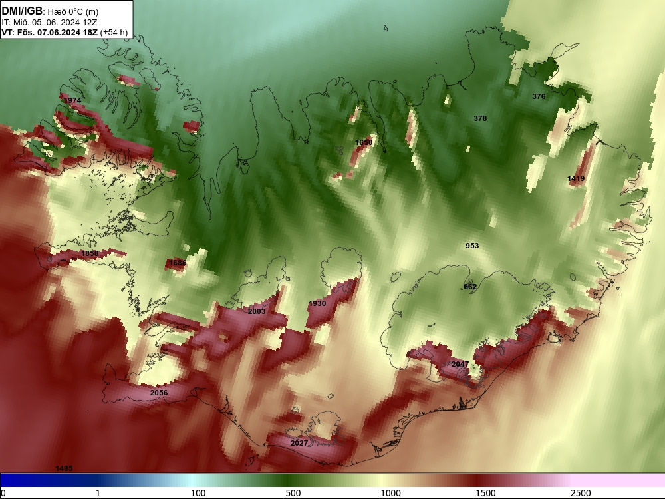665x499 pixels.
Task: Select colorbar tick label 1
Action: 98,493
